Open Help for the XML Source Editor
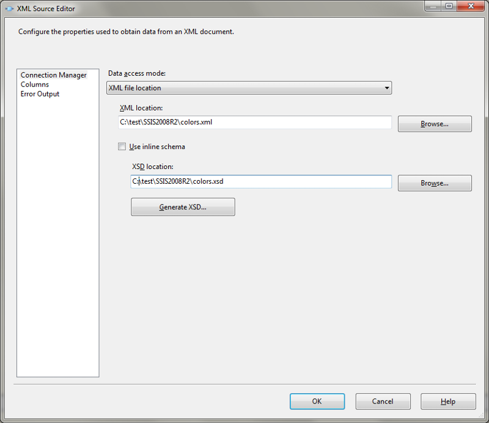Screen dimensions: 489x423 click(448, 401)
